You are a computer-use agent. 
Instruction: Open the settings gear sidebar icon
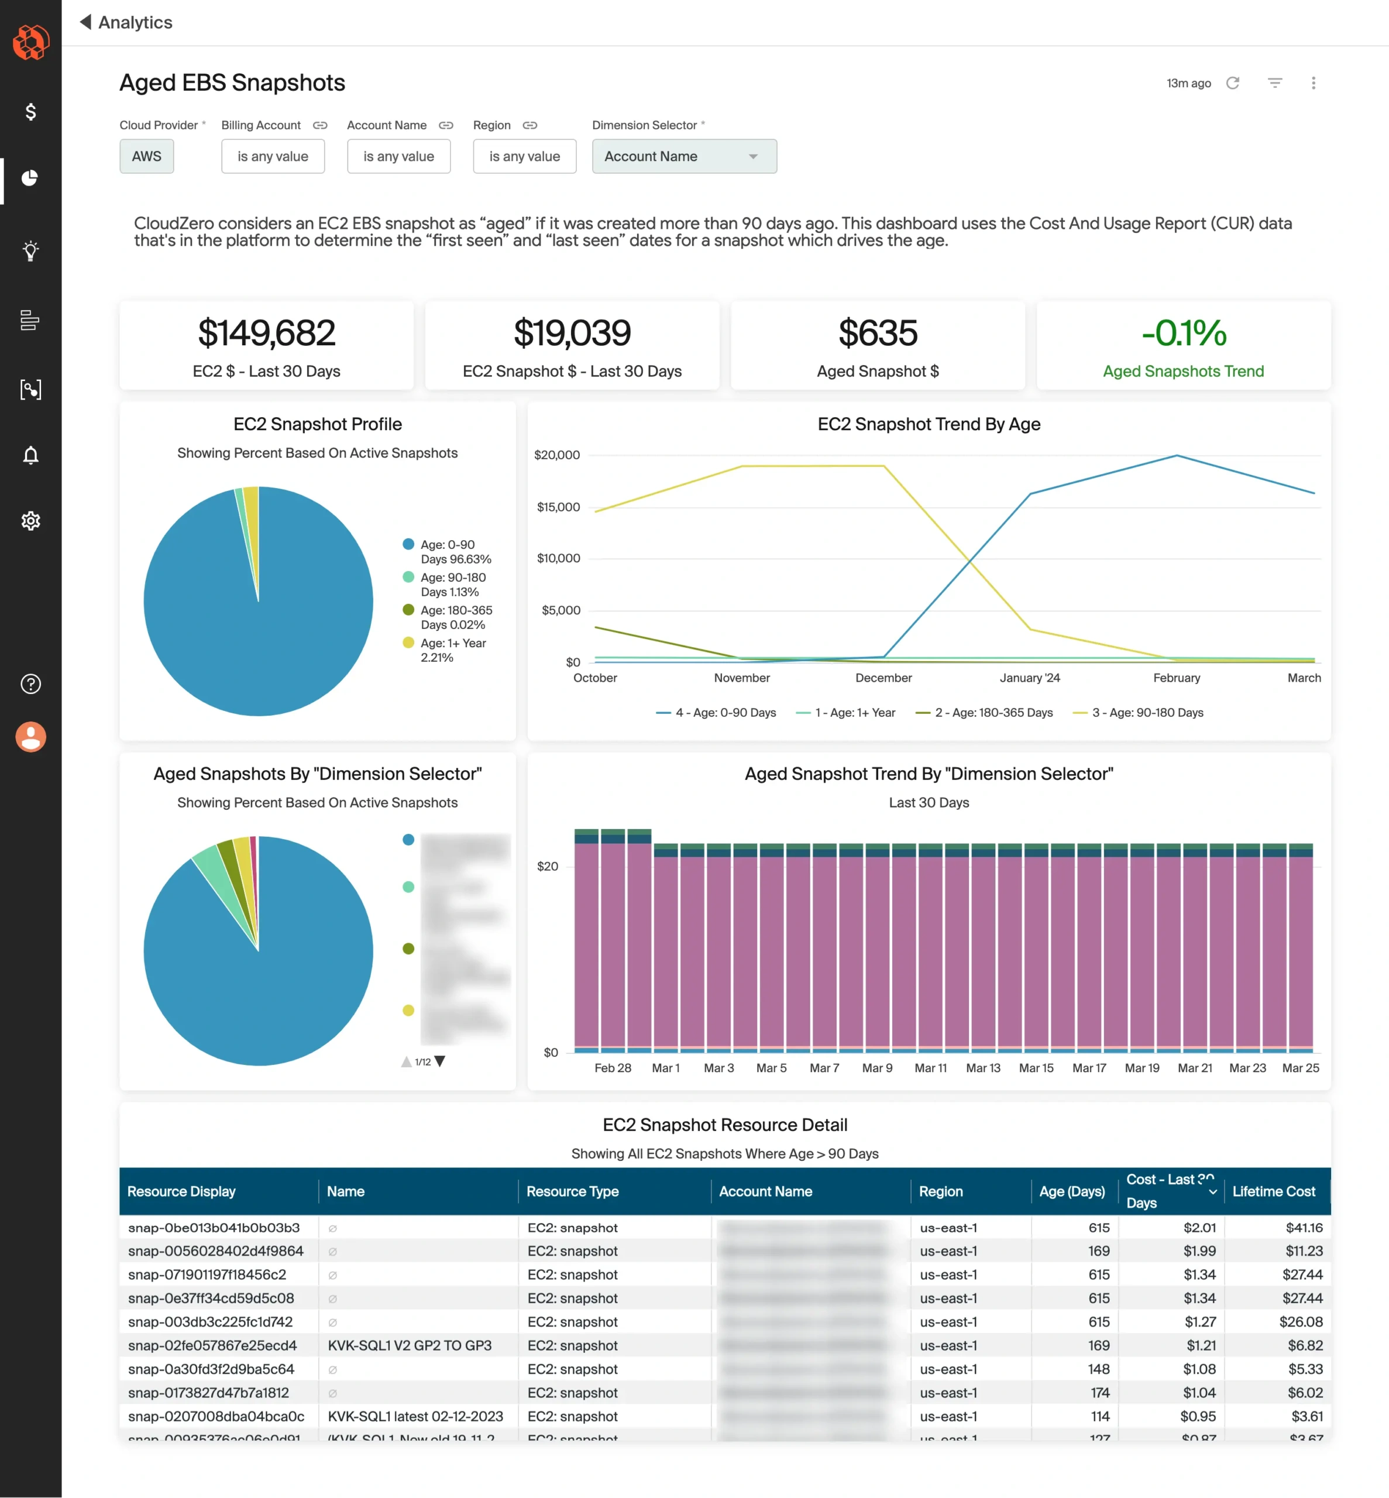[x=31, y=520]
